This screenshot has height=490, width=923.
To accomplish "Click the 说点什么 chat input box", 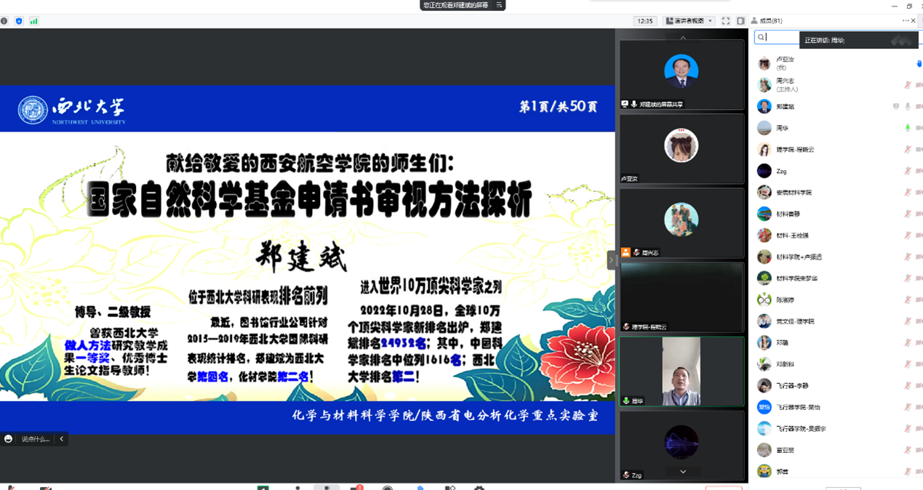I will tap(35, 439).
